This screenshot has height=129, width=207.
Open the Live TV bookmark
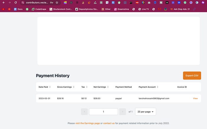(144, 9)
